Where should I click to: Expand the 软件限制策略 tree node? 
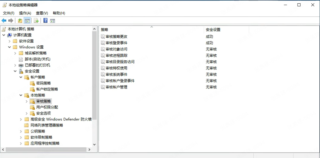[21, 137]
